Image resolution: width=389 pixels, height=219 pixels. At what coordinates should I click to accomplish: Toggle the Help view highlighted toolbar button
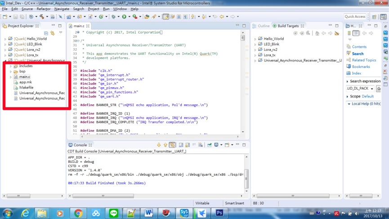[x=356, y=33]
